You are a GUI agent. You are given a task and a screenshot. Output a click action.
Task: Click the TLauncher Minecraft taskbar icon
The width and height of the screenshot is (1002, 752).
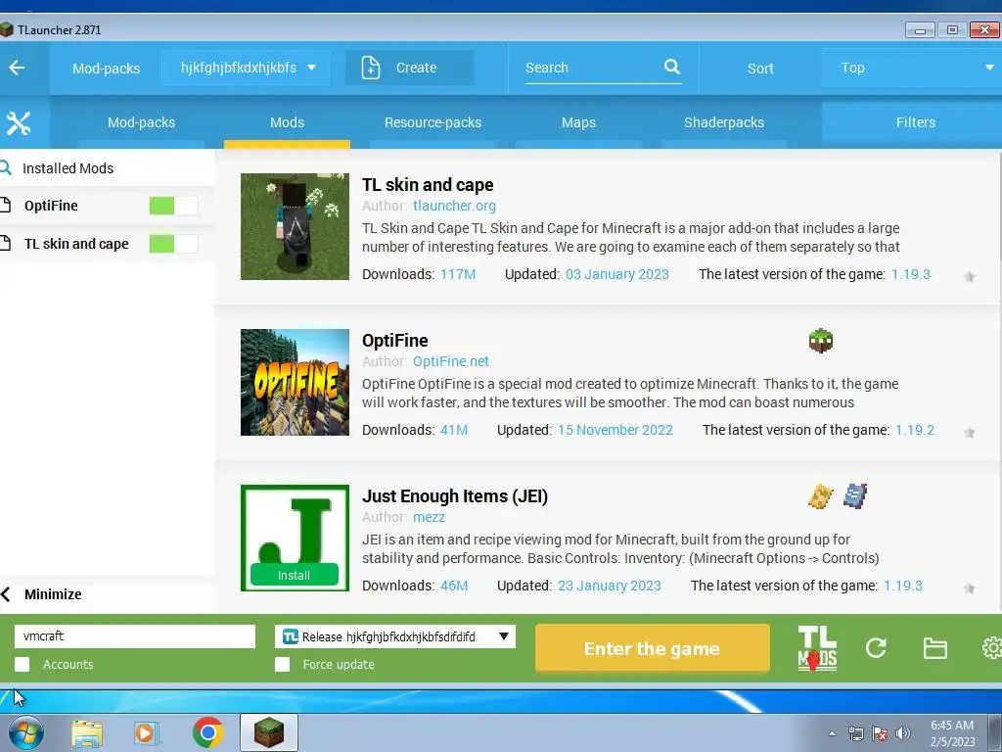269,732
